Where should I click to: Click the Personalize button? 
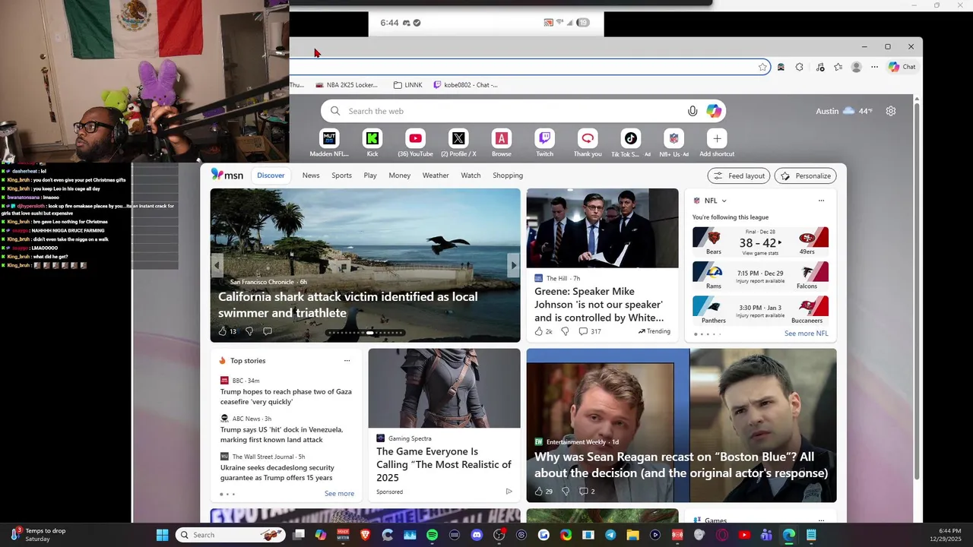tap(806, 175)
